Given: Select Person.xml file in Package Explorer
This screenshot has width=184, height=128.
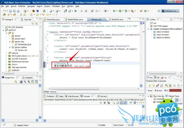Looking at the screenshot, I should [23, 50].
